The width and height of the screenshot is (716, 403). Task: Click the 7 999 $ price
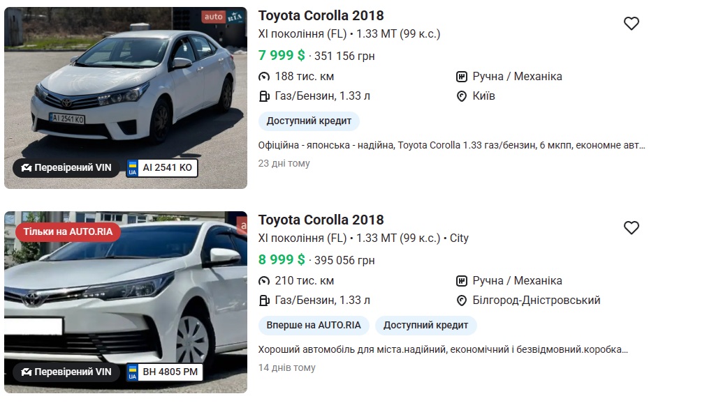(282, 56)
